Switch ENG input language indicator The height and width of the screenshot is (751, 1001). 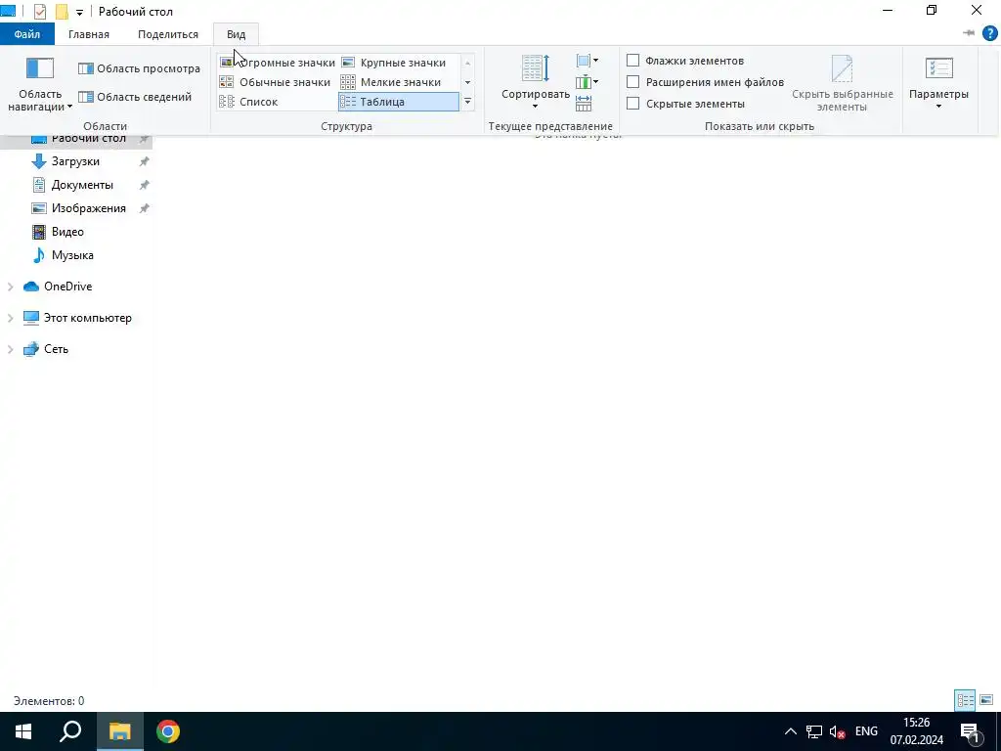pos(866,731)
